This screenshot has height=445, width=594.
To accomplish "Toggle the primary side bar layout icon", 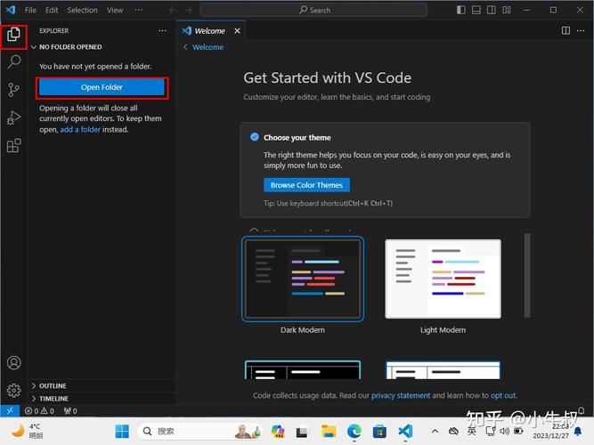I will click(x=461, y=10).
